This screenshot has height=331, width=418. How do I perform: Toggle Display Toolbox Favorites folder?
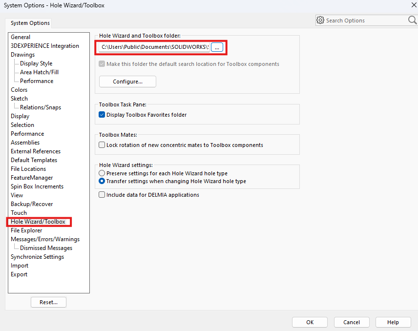(102, 115)
